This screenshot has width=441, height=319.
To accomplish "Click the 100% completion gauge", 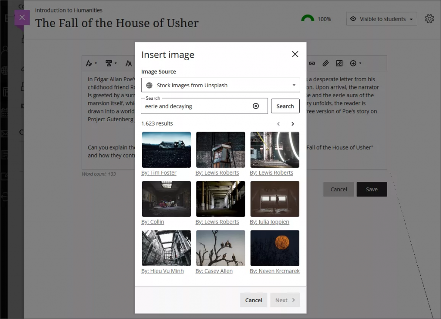I will pyautogui.click(x=307, y=19).
